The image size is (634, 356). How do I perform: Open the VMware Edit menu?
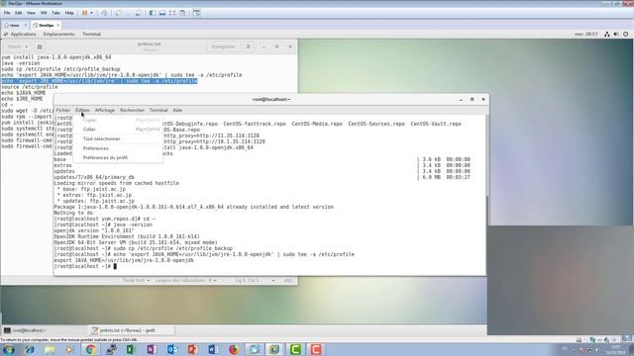(x=19, y=13)
